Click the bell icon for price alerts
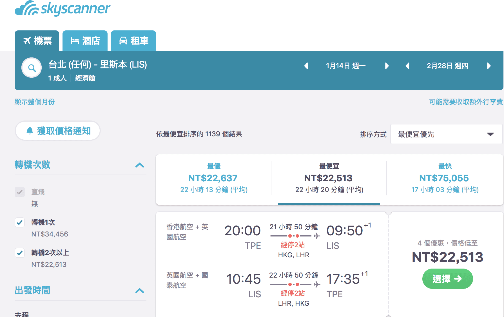The height and width of the screenshot is (317, 504). 30,131
